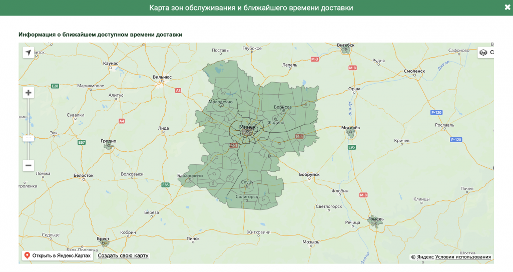
Task: Click the Волковыск town label
Action: click(x=132, y=174)
